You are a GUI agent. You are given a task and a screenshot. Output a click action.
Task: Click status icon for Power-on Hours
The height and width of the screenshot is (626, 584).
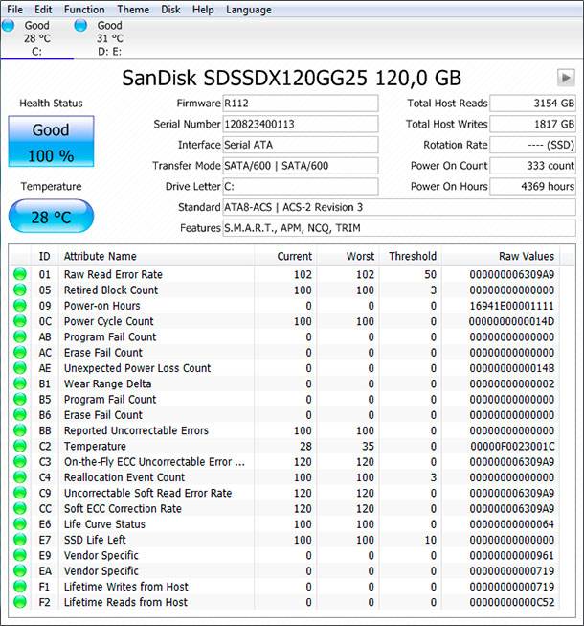point(19,306)
